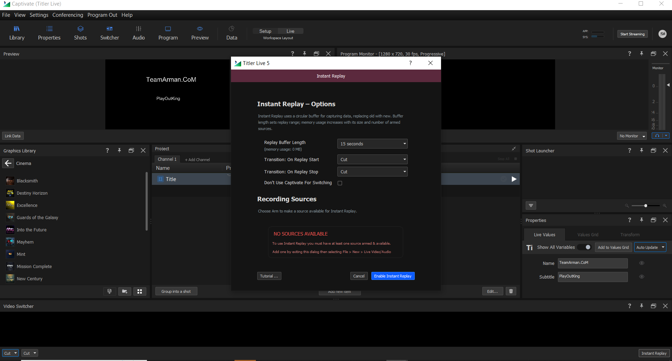
Task: Open the Library panel icon
Action: [17, 33]
